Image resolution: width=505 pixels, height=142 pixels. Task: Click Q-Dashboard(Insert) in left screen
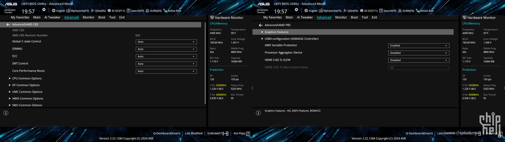pyautogui.click(x=167, y=133)
